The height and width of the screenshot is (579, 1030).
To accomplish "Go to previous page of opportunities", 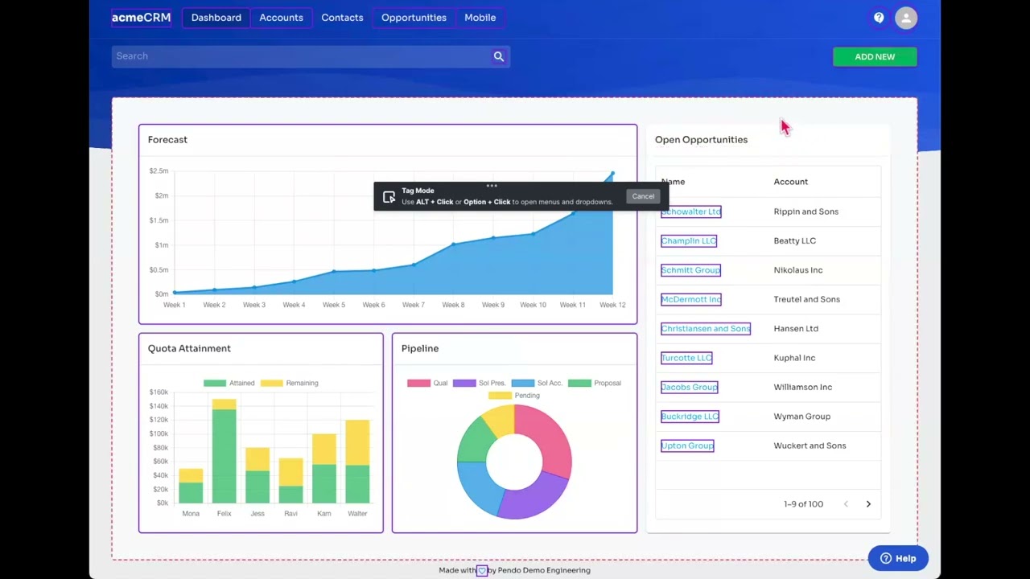I will point(846,504).
